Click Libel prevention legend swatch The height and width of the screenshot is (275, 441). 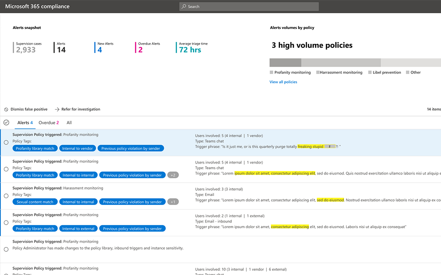coord(370,72)
